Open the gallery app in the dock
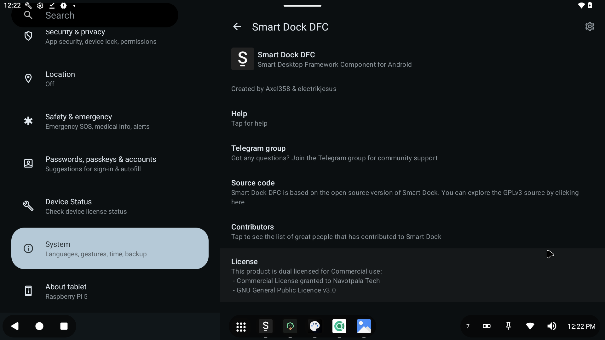Viewport: 605px width, 340px height. point(364,326)
